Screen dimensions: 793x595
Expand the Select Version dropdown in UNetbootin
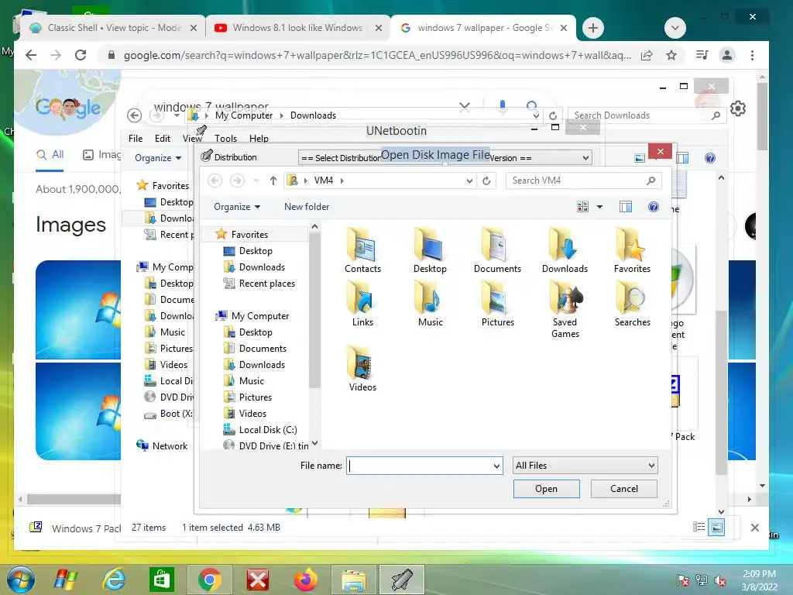click(585, 158)
